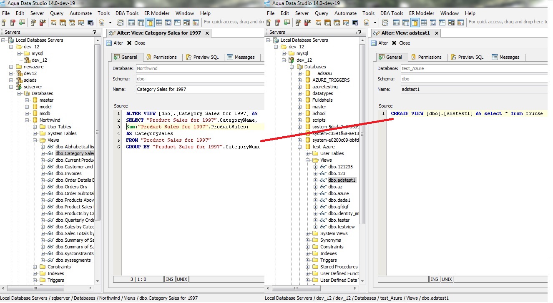Click the Close button in right window
The width and height of the screenshot is (553, 303).
pyautogui.click(x=401, y=43)
